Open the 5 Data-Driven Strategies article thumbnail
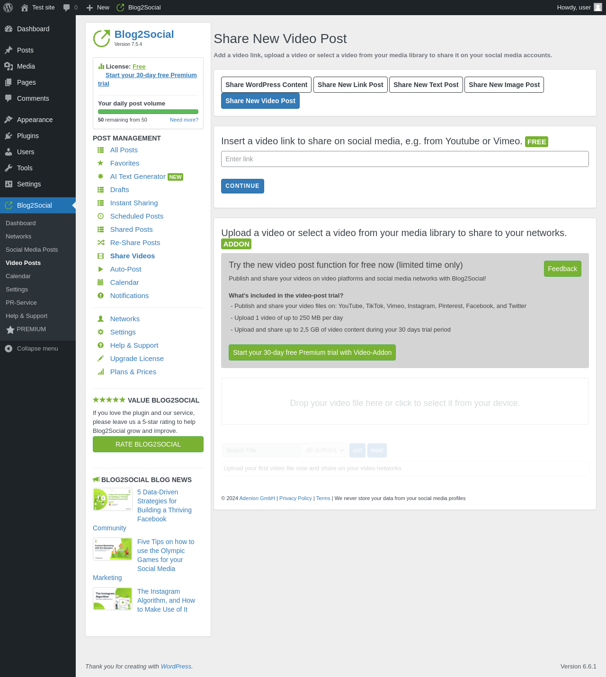 113,500
